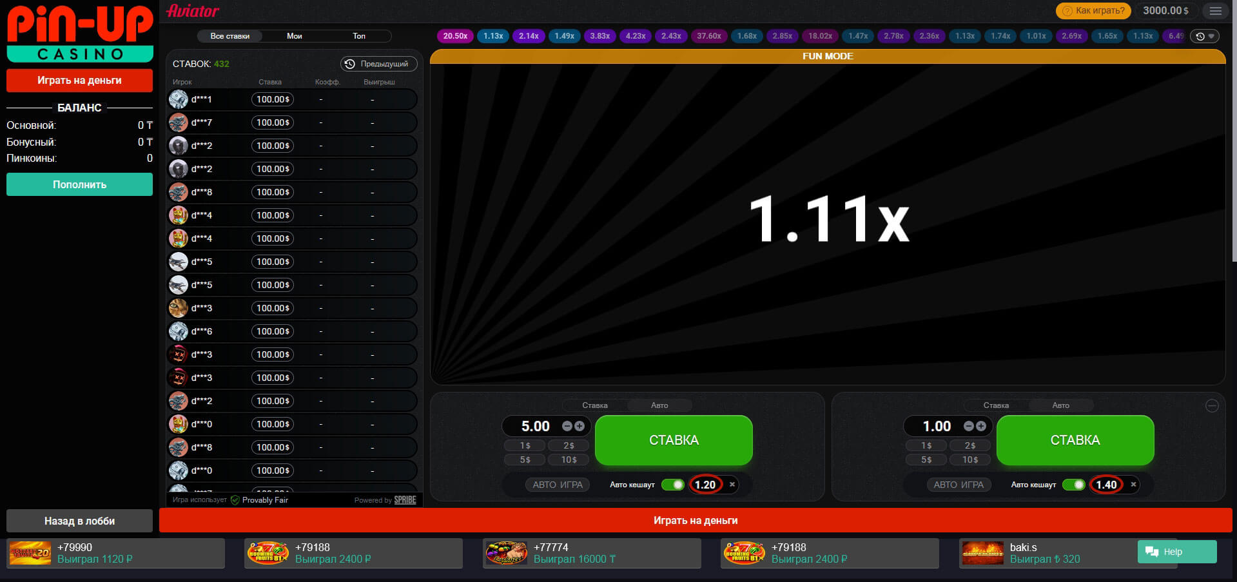Open the Spribe provider link
The image size is (1237, 582).
405,500
